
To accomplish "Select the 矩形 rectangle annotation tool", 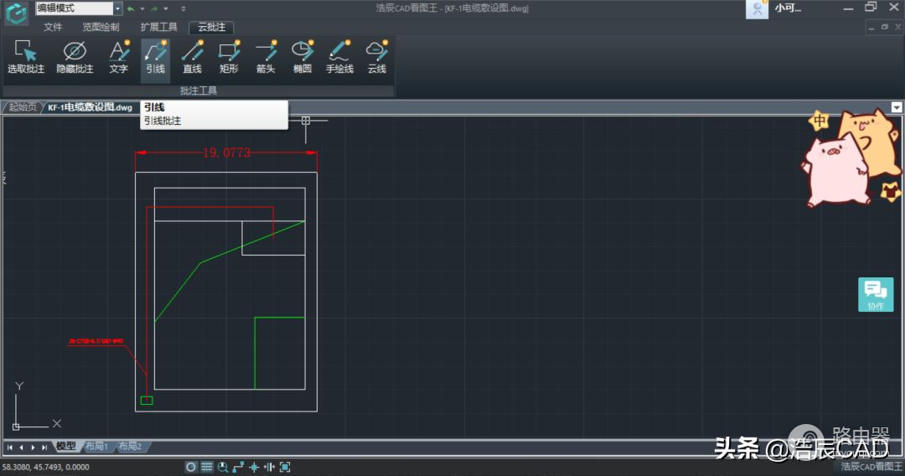I will click(x=229, y=57).
